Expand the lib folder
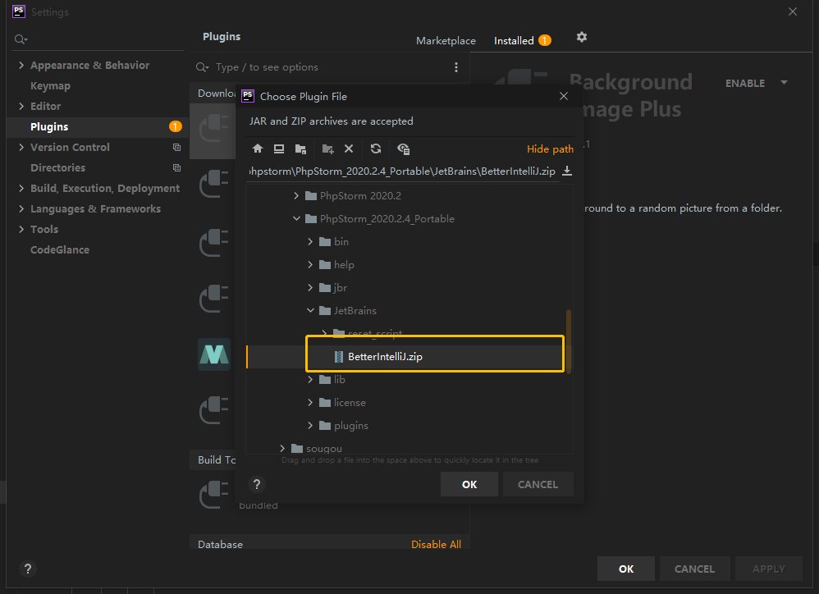The image size is (819, 594). pyautogui.click(x=310, y=380)
